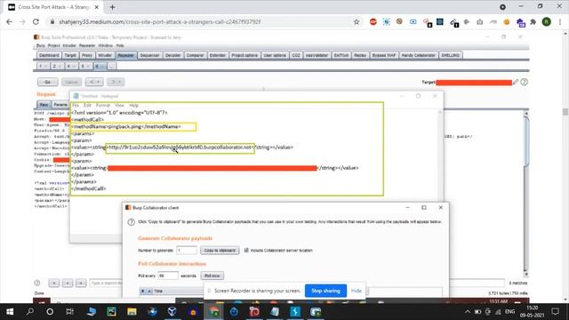Click the Number to generate field
Viewport: 569px width, 320px height.
(x=187, y=251)
